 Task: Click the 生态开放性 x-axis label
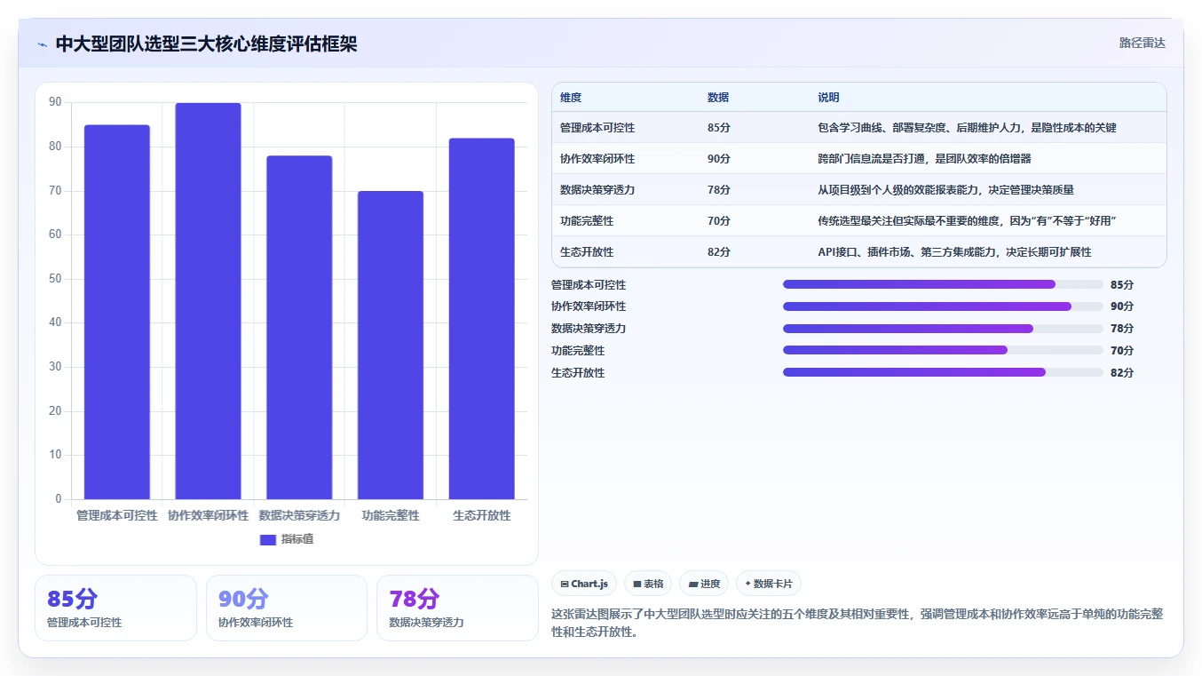click(x=481, y=515)
